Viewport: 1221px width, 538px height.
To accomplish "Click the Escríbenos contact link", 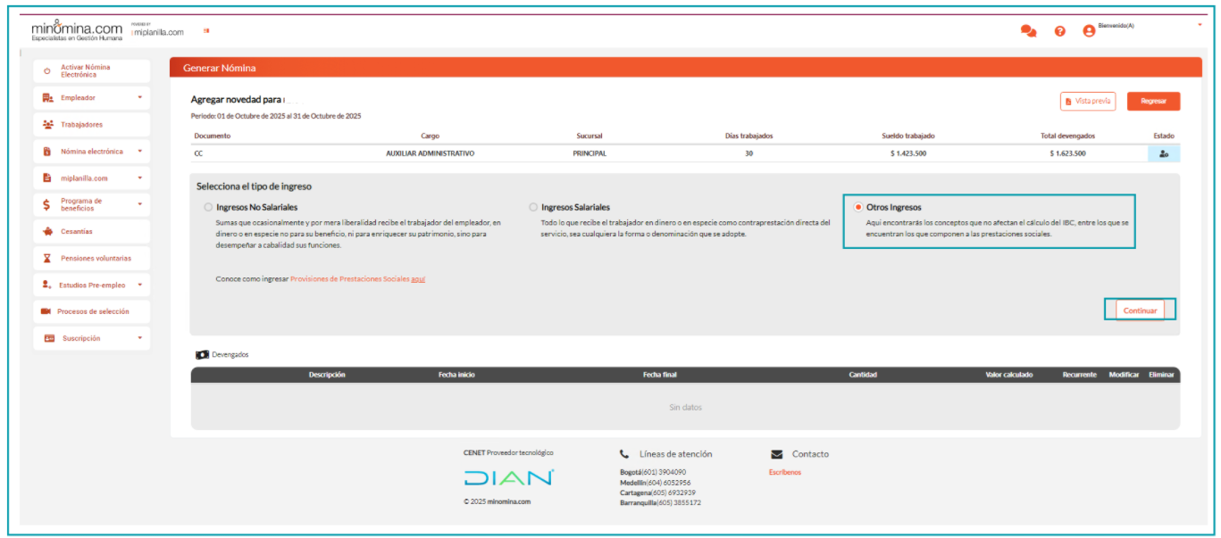I will pos(784,472).
